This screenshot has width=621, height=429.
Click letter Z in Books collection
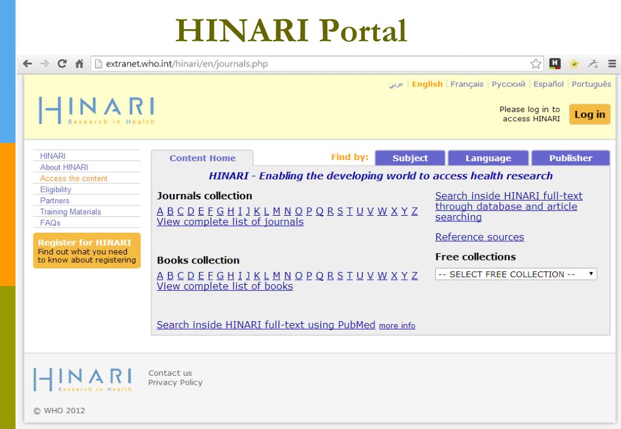click(414, 276)
